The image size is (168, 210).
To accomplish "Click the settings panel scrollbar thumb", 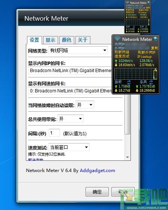I will pyautogui.click(x=127, y=114).
